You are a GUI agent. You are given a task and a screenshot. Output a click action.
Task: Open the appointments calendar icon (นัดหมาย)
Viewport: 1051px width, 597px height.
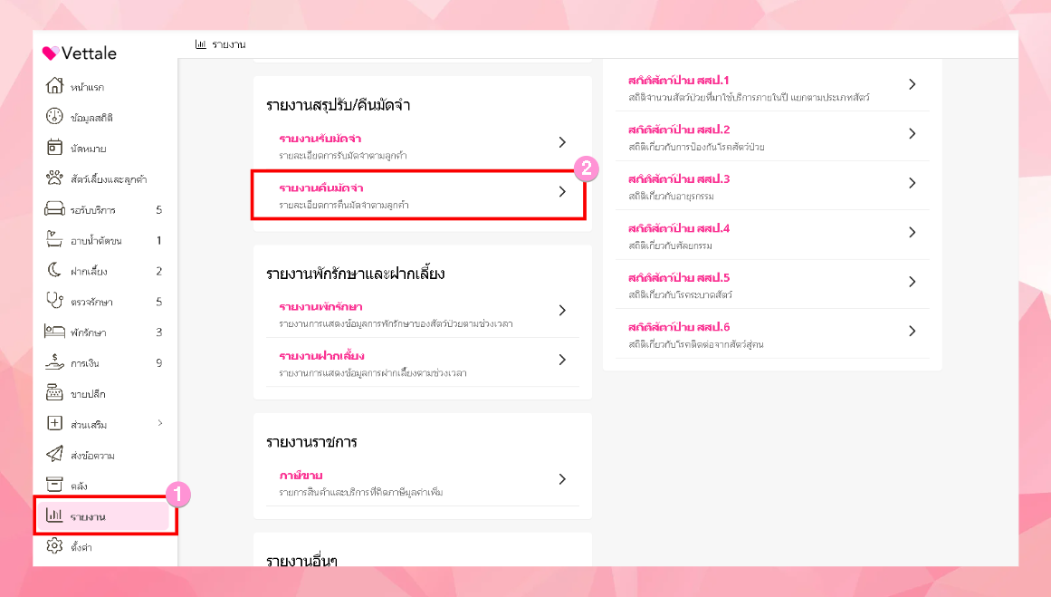[54, 147]
